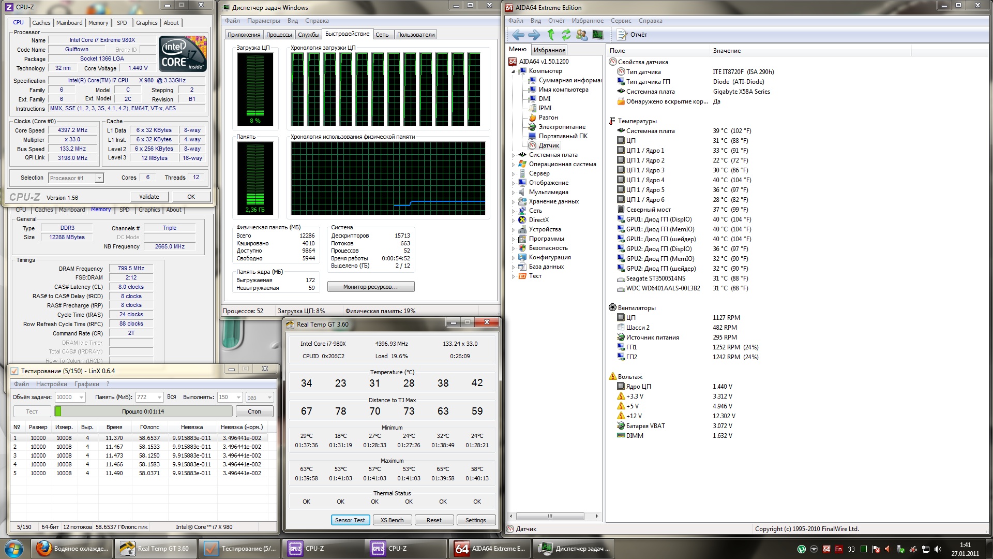
Task: Open Монитор ресурсов from Task Manager
Action: [x=370, y=287]
